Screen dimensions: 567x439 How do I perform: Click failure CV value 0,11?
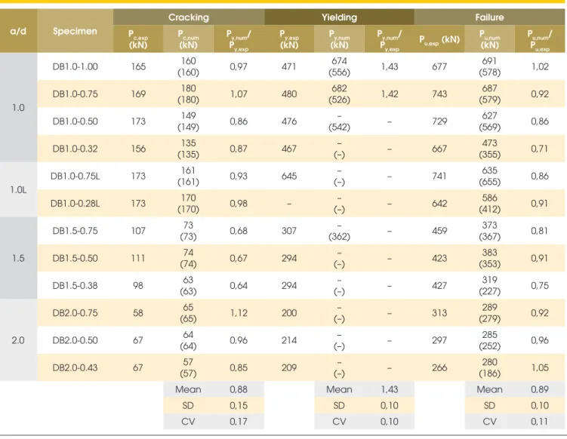540,422
